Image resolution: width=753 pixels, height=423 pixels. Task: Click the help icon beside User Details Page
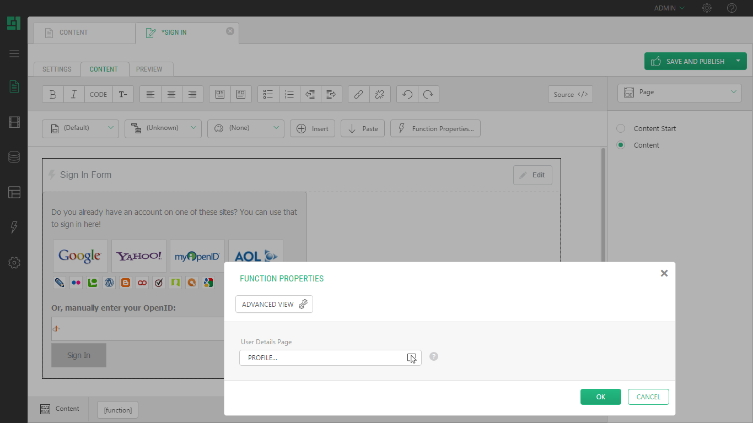[434, 356]
